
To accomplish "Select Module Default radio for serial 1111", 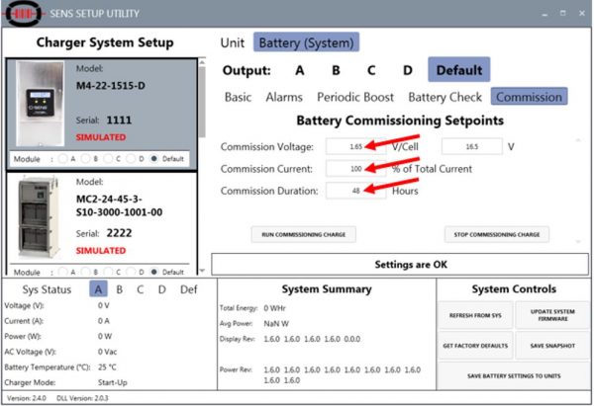I will [x=153, y=159].
